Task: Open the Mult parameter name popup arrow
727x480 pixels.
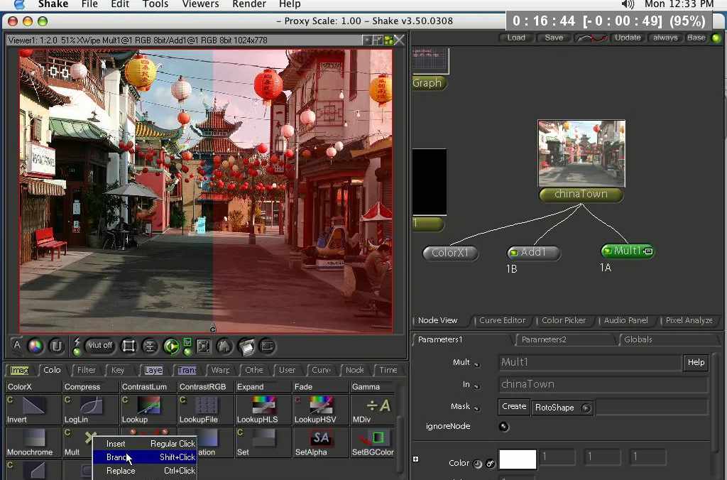Action: coord(476,364)
